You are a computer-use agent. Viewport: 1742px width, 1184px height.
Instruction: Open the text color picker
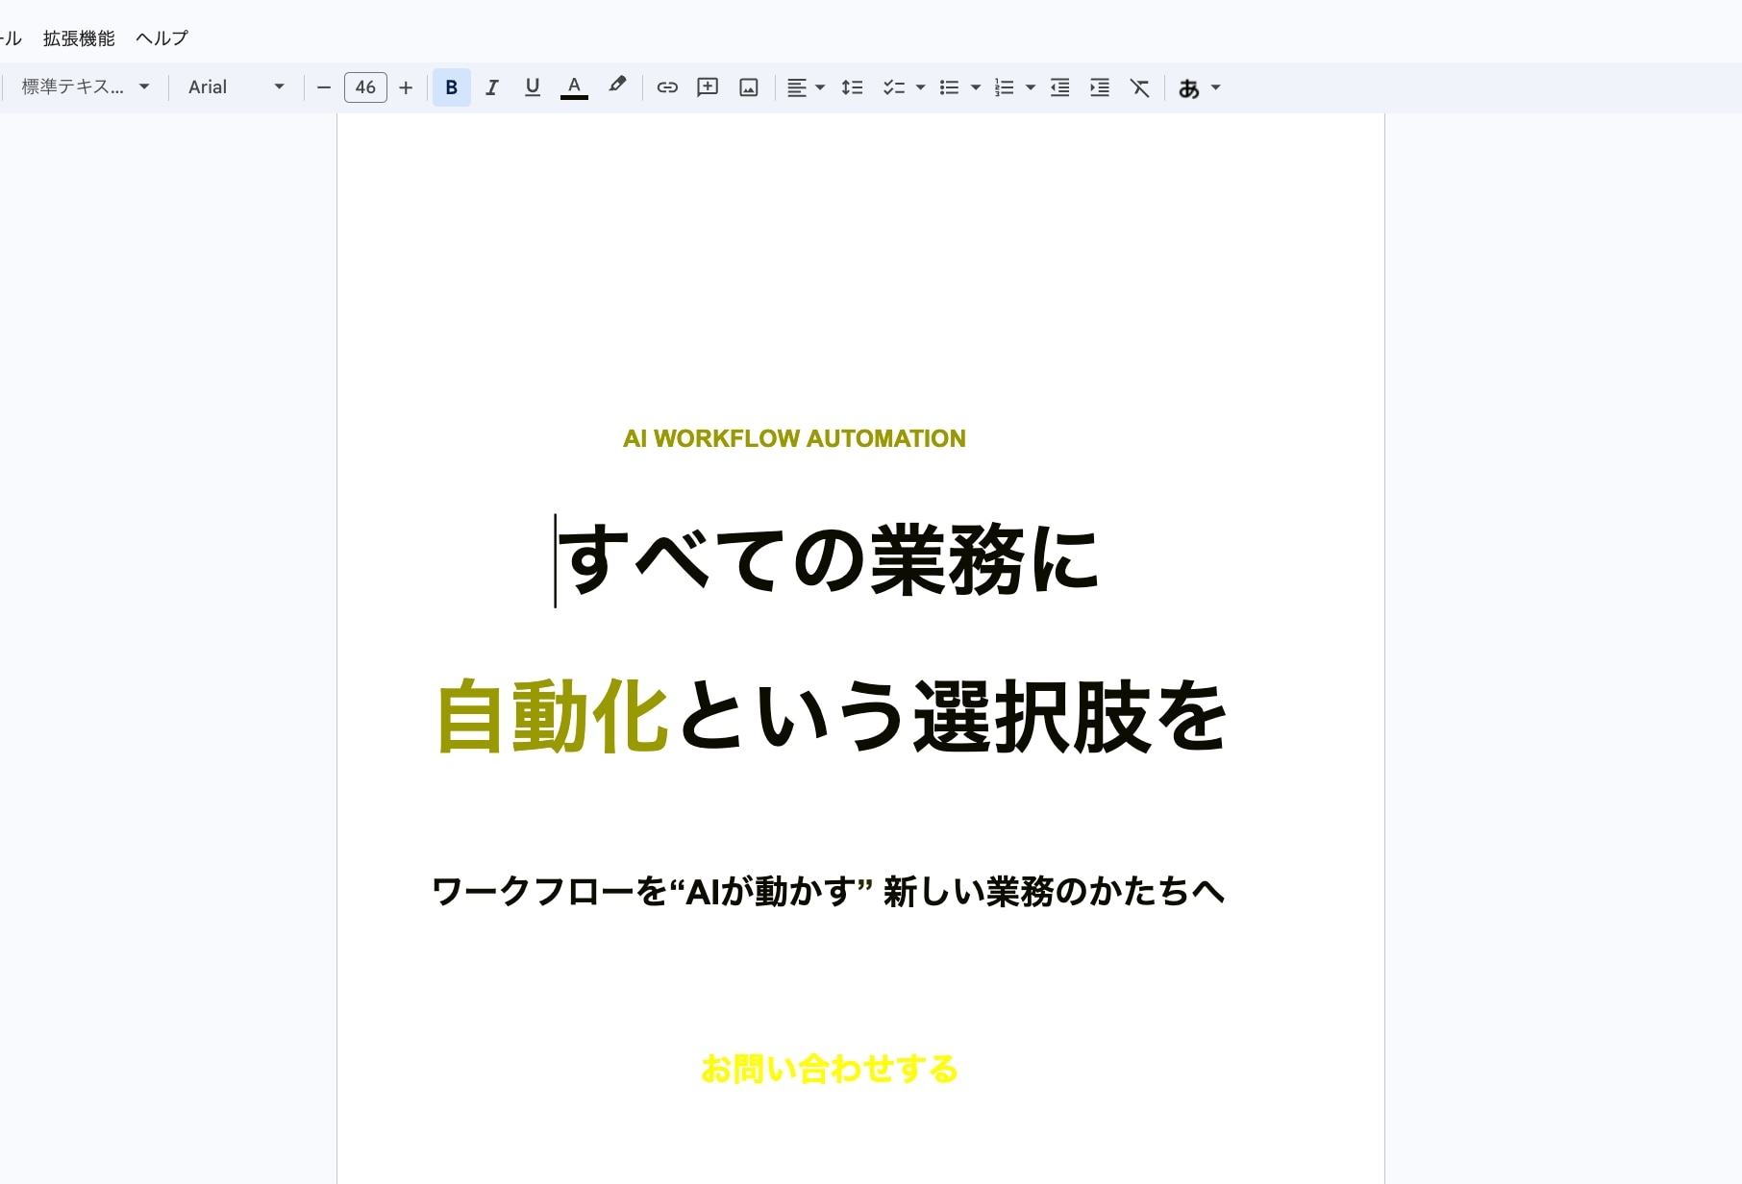[574, 87]
